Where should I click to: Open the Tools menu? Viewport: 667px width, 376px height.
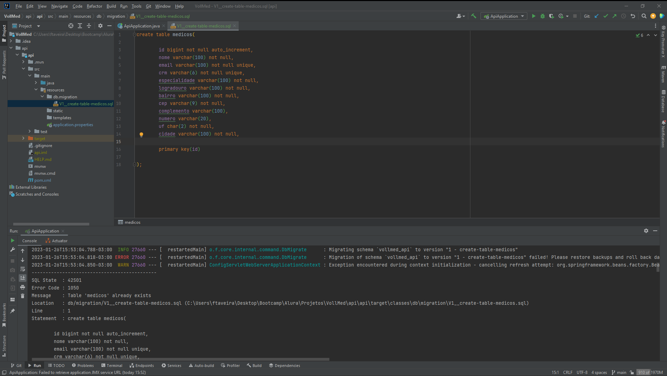[x=137, y=6]
